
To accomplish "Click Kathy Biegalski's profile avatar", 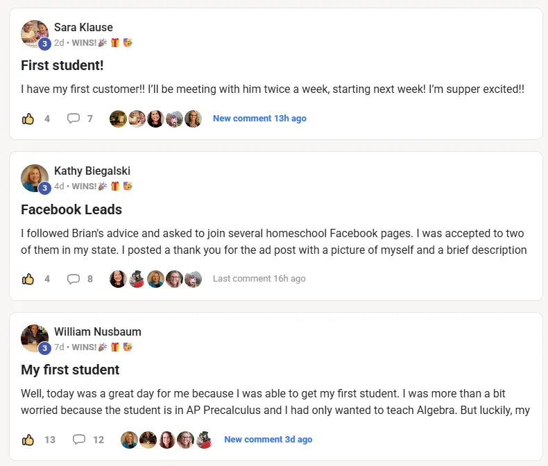I will coord(34,178).
